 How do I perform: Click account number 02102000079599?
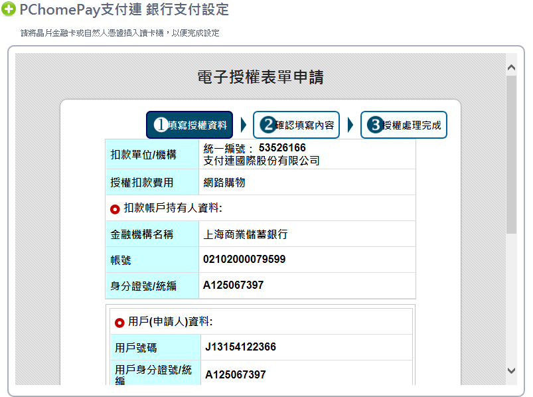[x=244, y=260]
